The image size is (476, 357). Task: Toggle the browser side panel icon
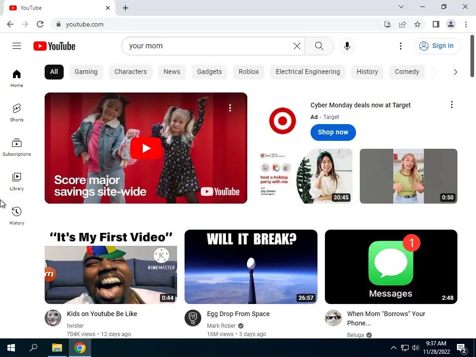point(436,24)
